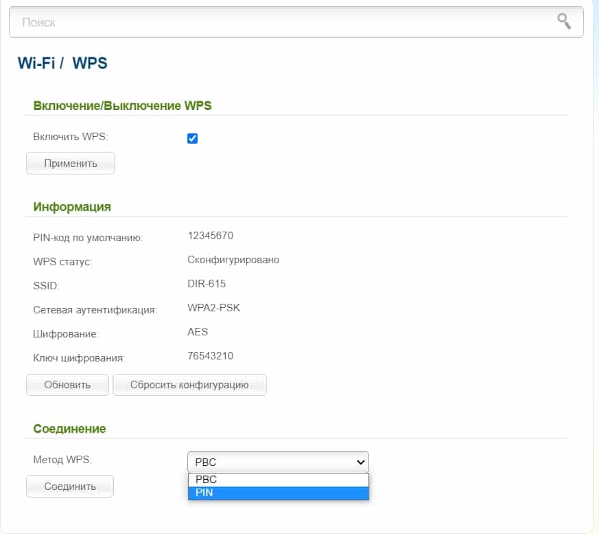
Task: Click the Информация section heading
Action: pos(72,207)
